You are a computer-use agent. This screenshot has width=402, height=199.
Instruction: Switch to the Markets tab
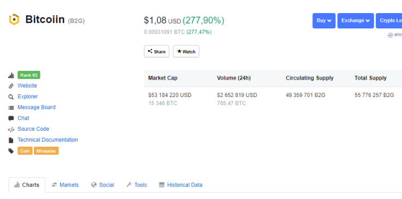(65, 185)
